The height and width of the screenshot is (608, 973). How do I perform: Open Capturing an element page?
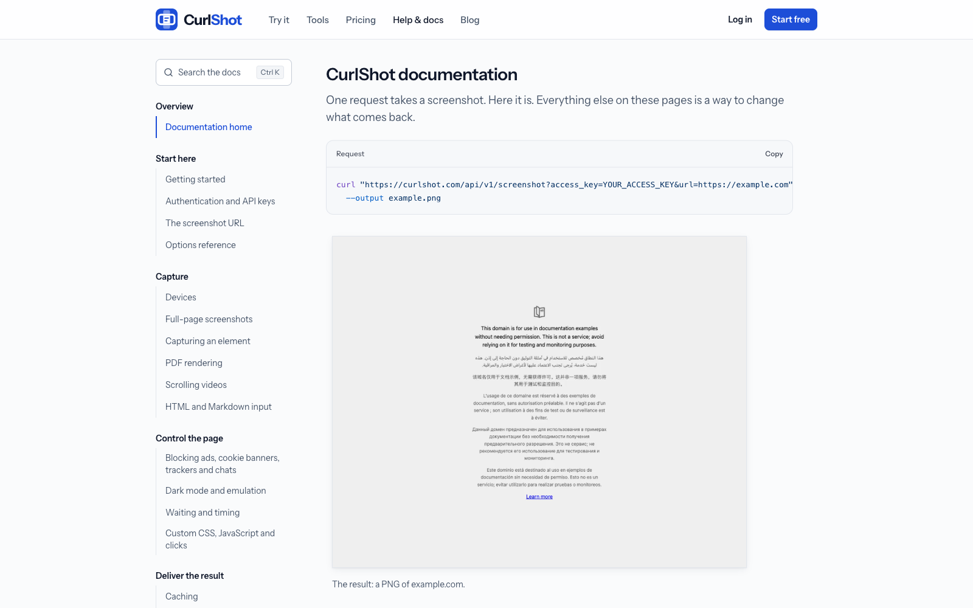tap(208, 341)
